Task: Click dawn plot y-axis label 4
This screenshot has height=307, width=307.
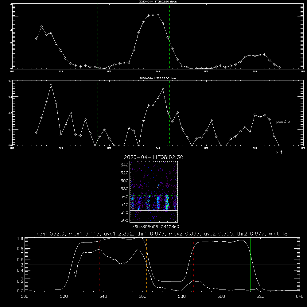Action: coord(11,17)
